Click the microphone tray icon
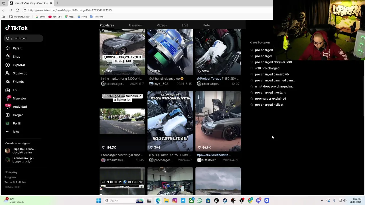The height and width of the screenshot is (205, 365). [334, 200]
